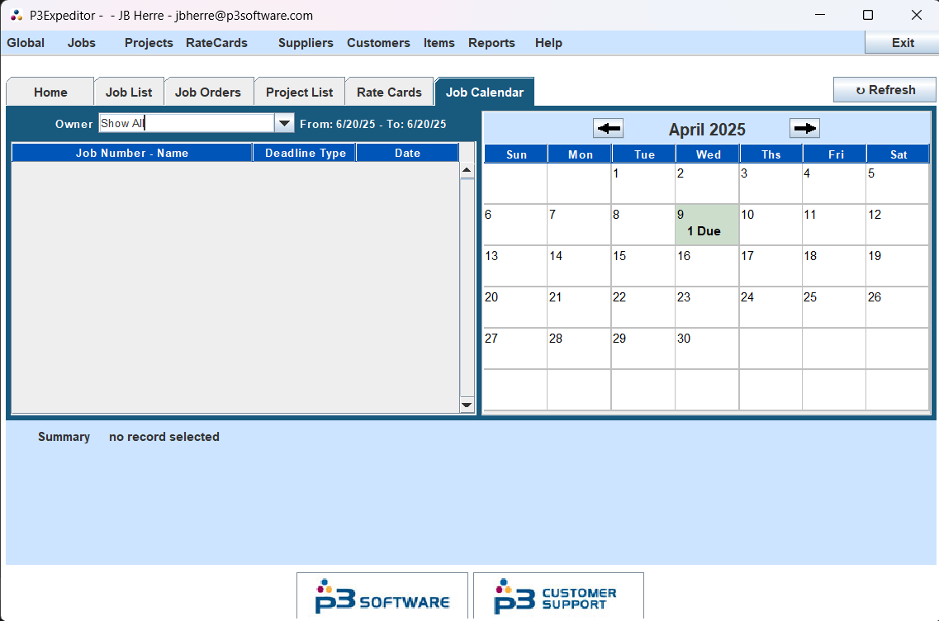Click the 'April 2025' month title
Screen dimensions: 939x621
point(707,130)
